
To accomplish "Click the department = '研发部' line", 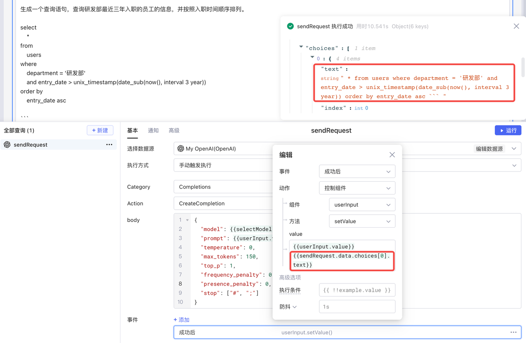I will pos(56,73).
